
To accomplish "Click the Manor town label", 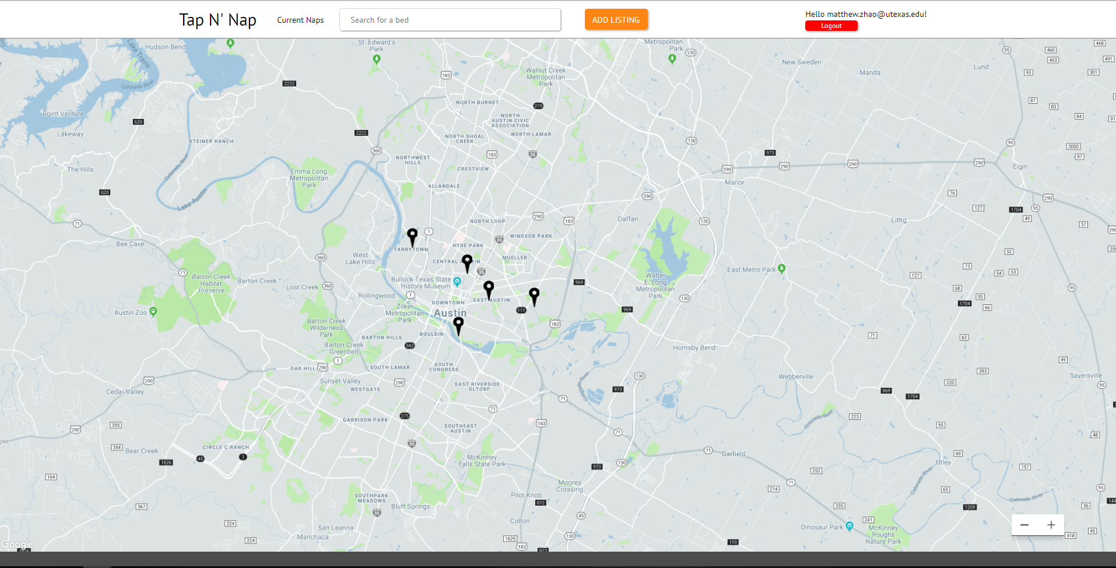I will coord(735,183).
